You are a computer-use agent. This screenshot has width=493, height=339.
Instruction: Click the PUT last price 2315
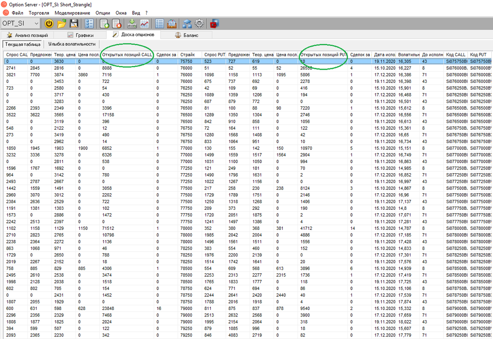[x=286, y=275]
